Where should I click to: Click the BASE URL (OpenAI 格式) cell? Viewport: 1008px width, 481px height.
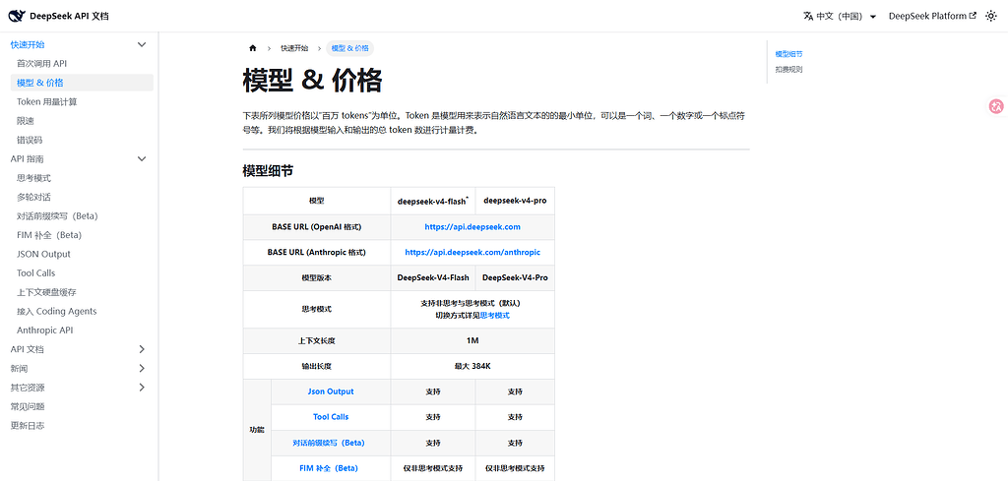click(317, 226)
